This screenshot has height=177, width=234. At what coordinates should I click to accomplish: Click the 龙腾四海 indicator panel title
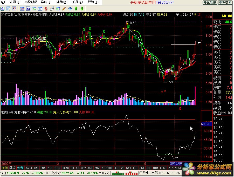(x=7, y=112)
